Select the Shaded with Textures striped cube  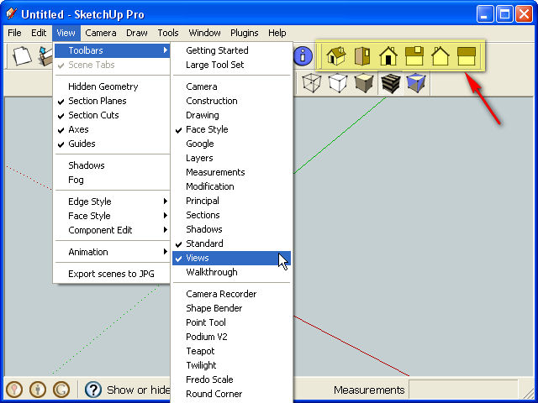coord(390,82)
